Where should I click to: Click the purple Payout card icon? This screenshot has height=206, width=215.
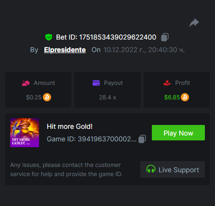[96, 83]
